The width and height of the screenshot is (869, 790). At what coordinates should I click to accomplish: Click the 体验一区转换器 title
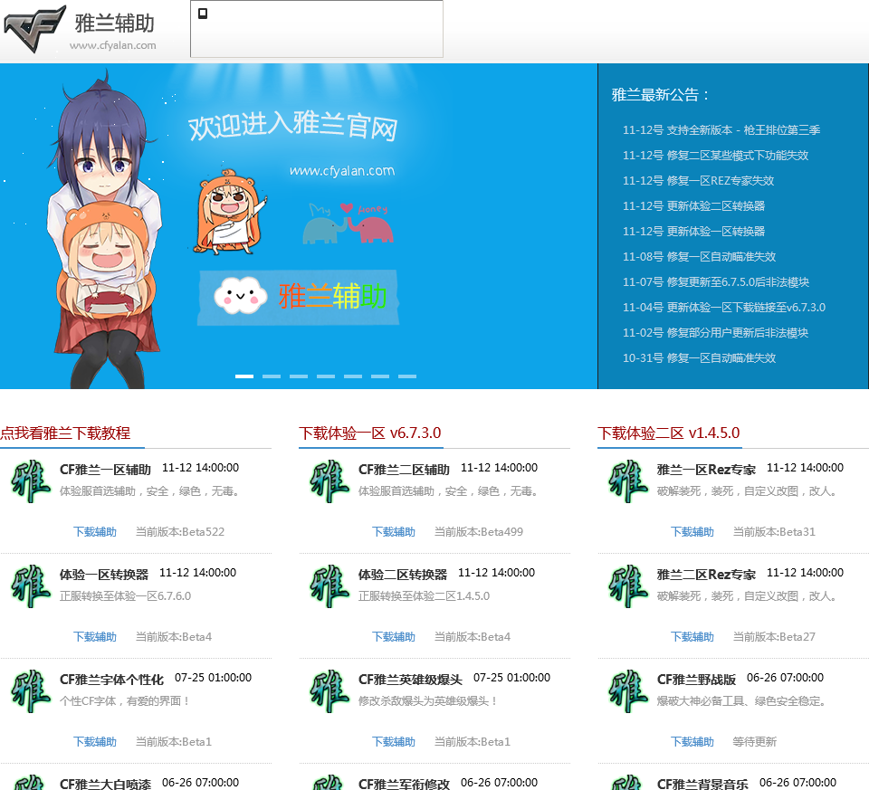[x=104, y=575]
